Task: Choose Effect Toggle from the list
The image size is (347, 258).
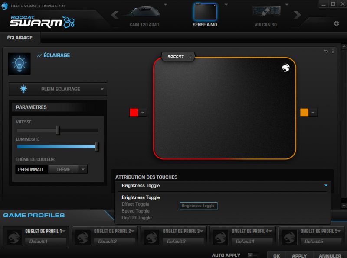Action: coord(135,204)
